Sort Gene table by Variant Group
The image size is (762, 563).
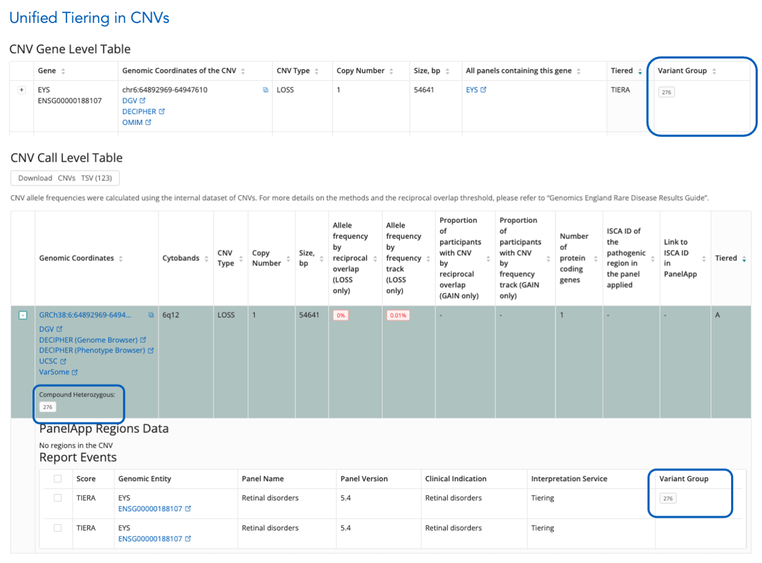[x=714, y=71]
